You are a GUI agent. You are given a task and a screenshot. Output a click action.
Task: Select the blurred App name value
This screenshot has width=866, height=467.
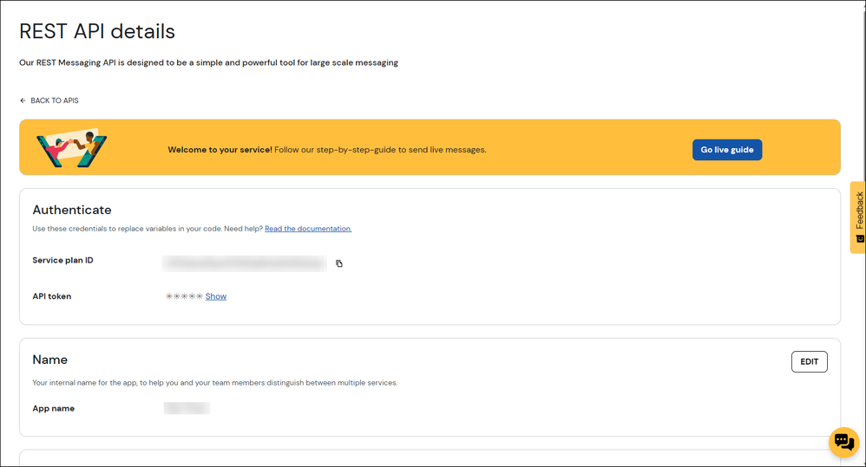pos(187,408)
